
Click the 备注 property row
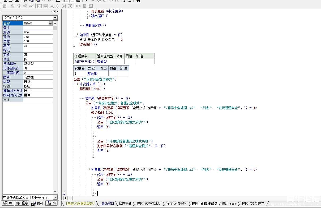coord(28,28)
